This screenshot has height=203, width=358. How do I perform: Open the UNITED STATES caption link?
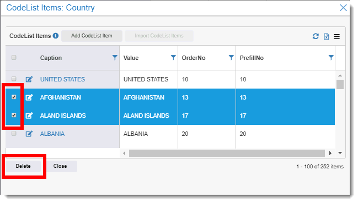click(62, 79)
